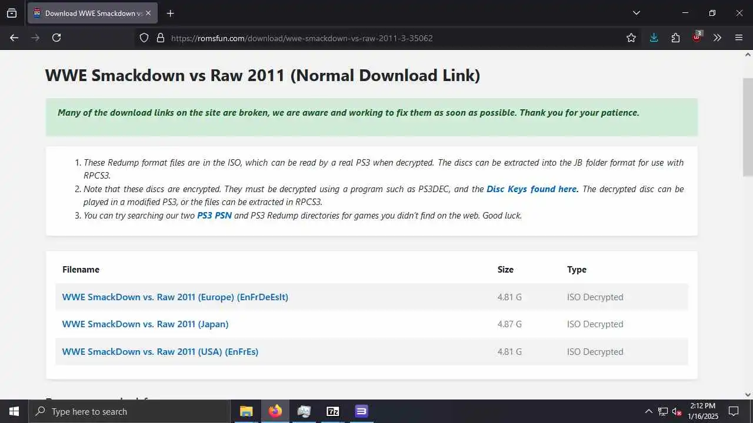Click the page scrollbar thumb

point(748,126)
